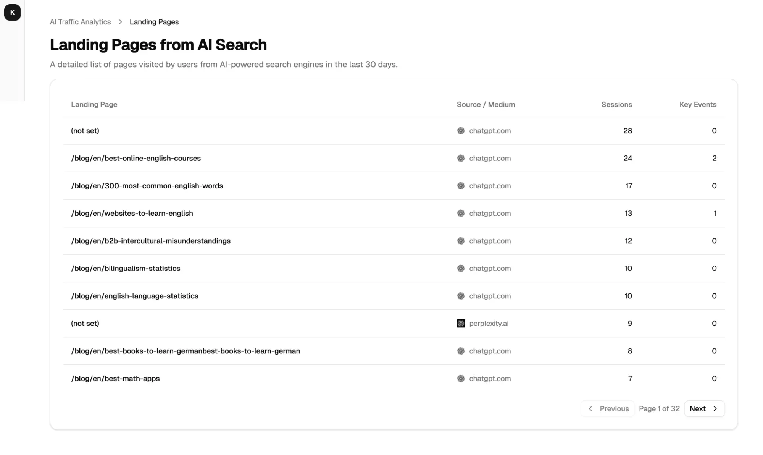This screenshot has width=763, height=455.
Task: Select the ChatGPT icon for /blog/en/websites-to-learn-english
Action: 461,213
